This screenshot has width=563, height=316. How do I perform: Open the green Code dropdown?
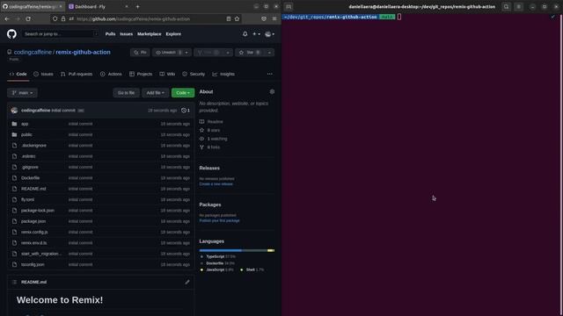(183, 93)
